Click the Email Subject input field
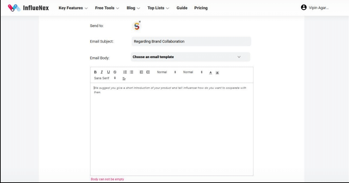The height and width of the screenshot is (183, 349). point(192,41)
